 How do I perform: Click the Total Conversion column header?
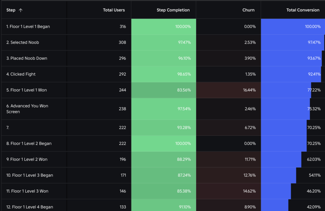point(302,10)
